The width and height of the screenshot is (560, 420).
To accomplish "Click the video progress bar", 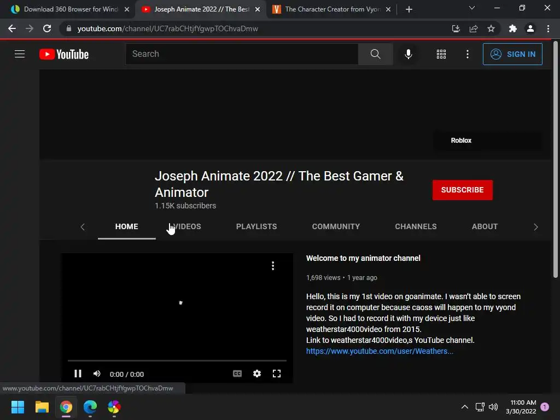I will (177, 361).
